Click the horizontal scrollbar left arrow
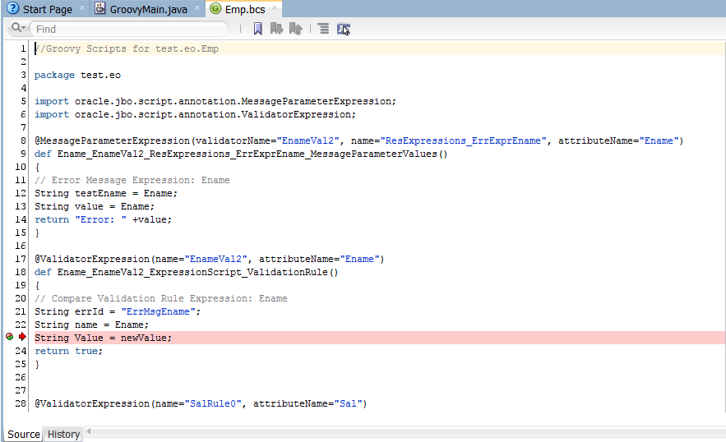 click(89, 432)
